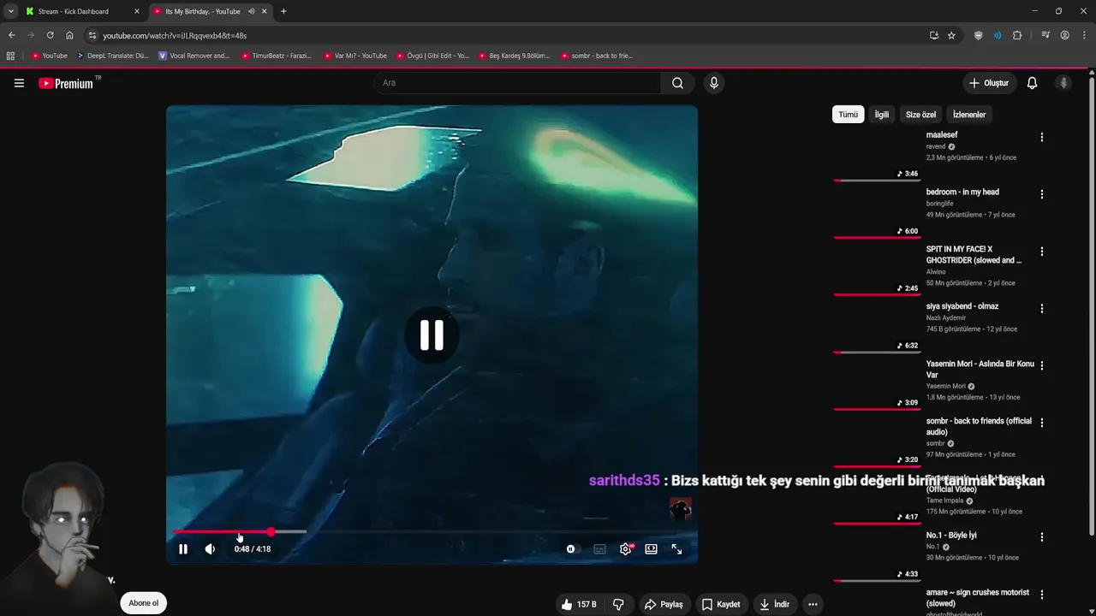Share the video with Paylaş button
The height and width of the screenshot is (616, 1096).
664,604
